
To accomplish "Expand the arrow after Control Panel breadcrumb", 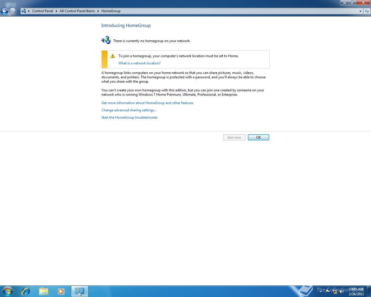I will click(x=57, y=11).
